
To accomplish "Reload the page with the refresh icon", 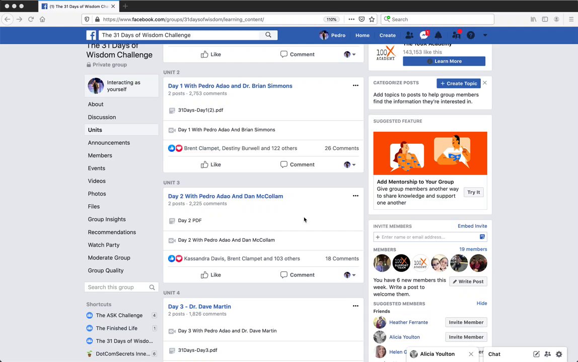I will pyautogui.click(x=31, y=19).
